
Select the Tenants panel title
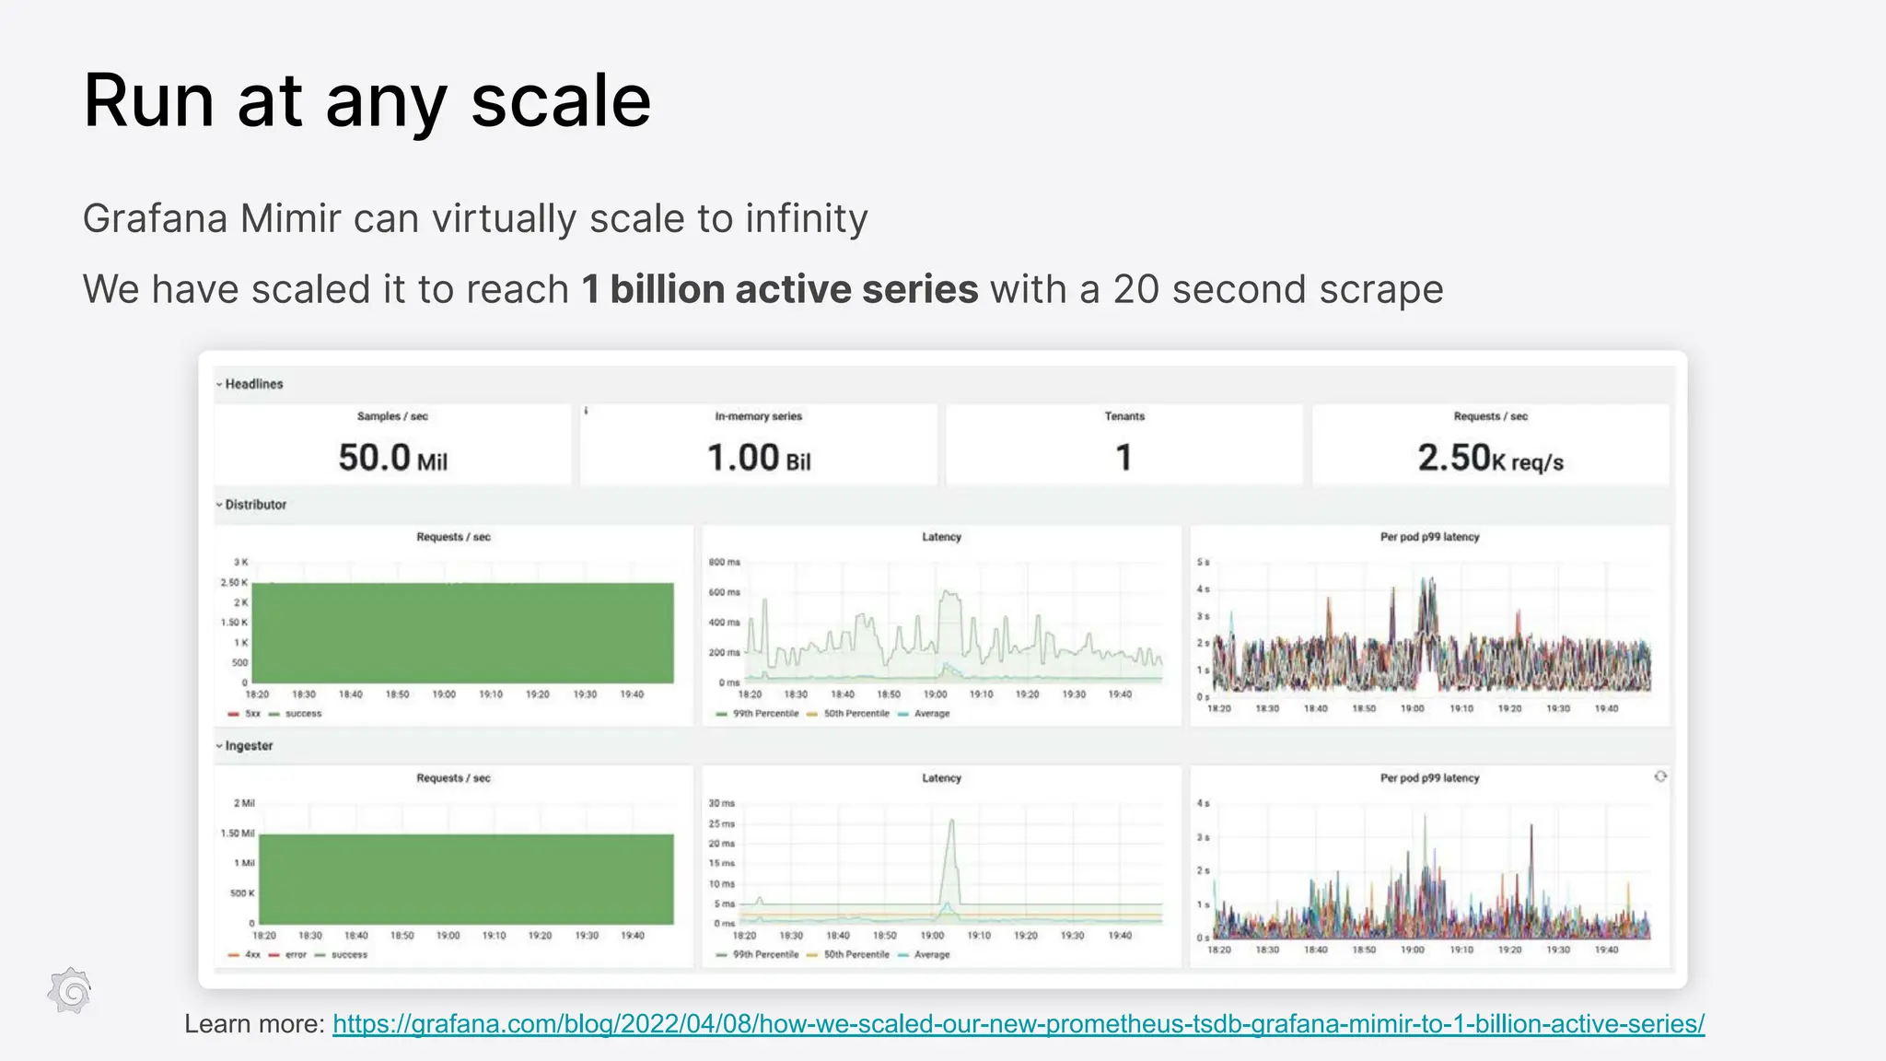(x=1124, y=416)
